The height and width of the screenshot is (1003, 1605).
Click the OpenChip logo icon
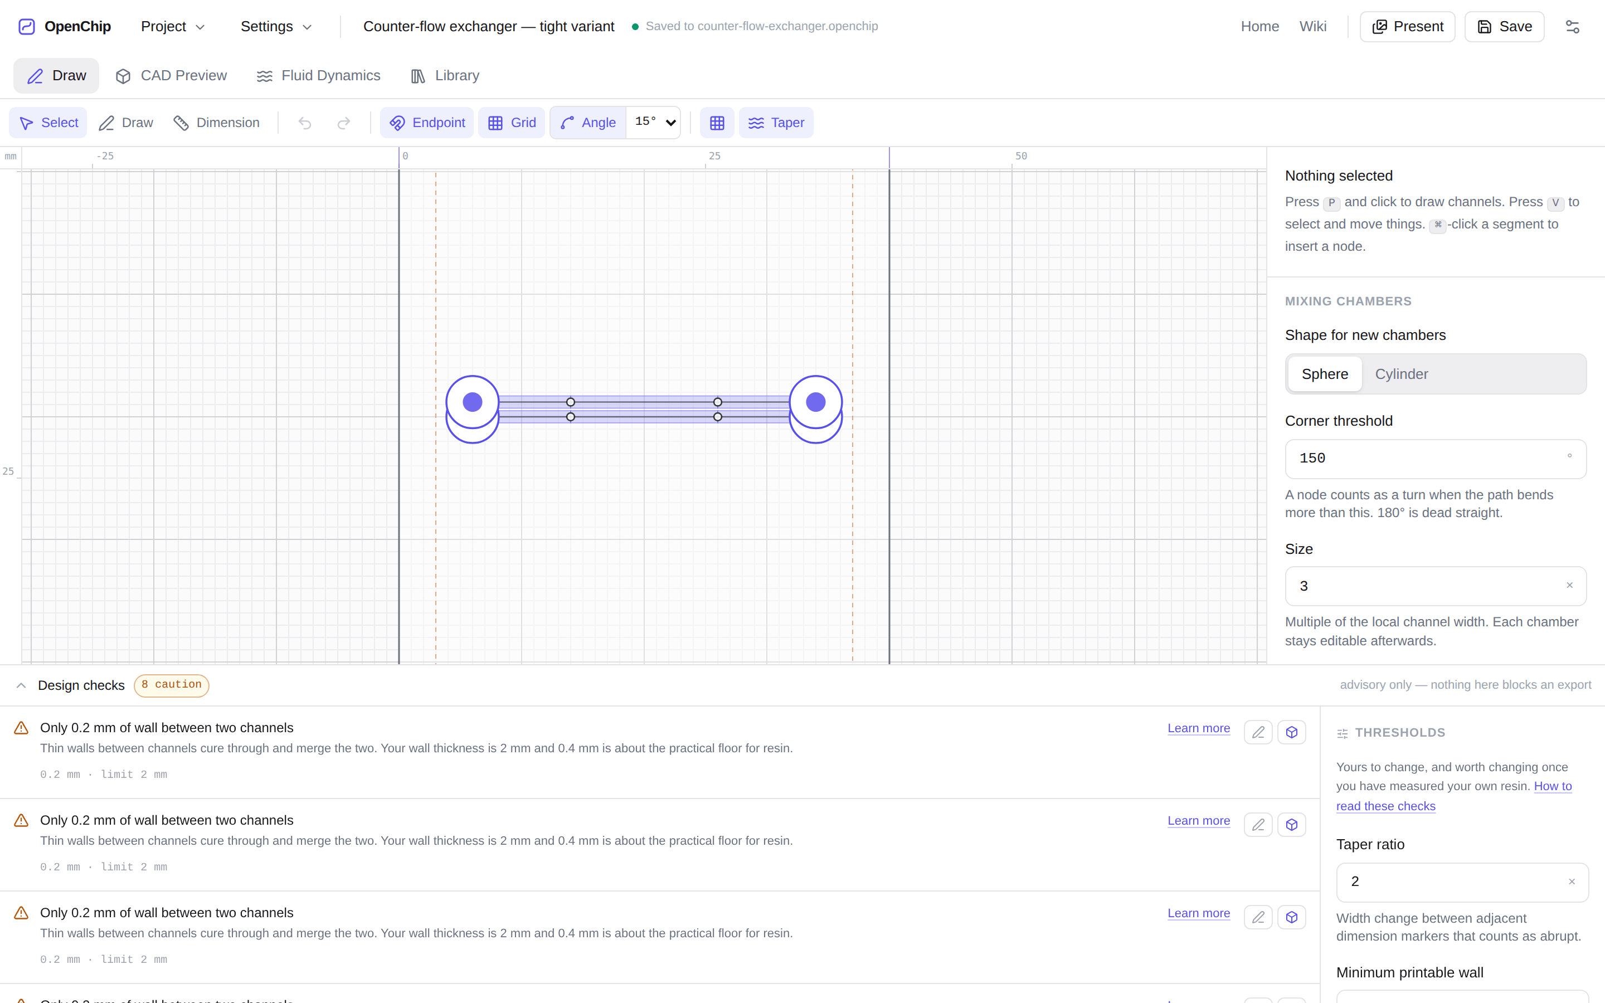pyautogui.click(x=27, y=27)
